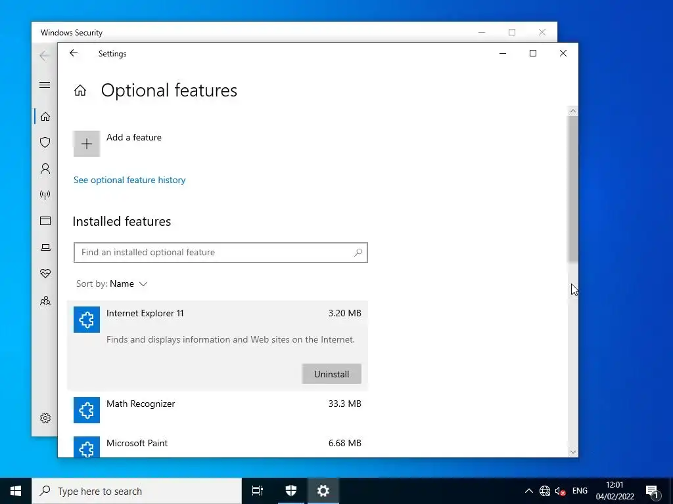Close the Windows Security window

coord(542,32)
